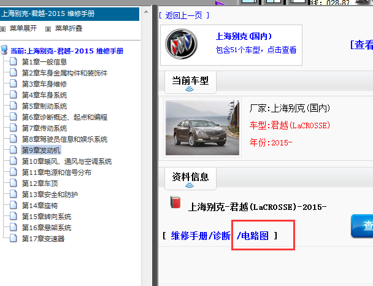Open chapter 第8章驾驶员信息和娱乐系统

[64, 139]
